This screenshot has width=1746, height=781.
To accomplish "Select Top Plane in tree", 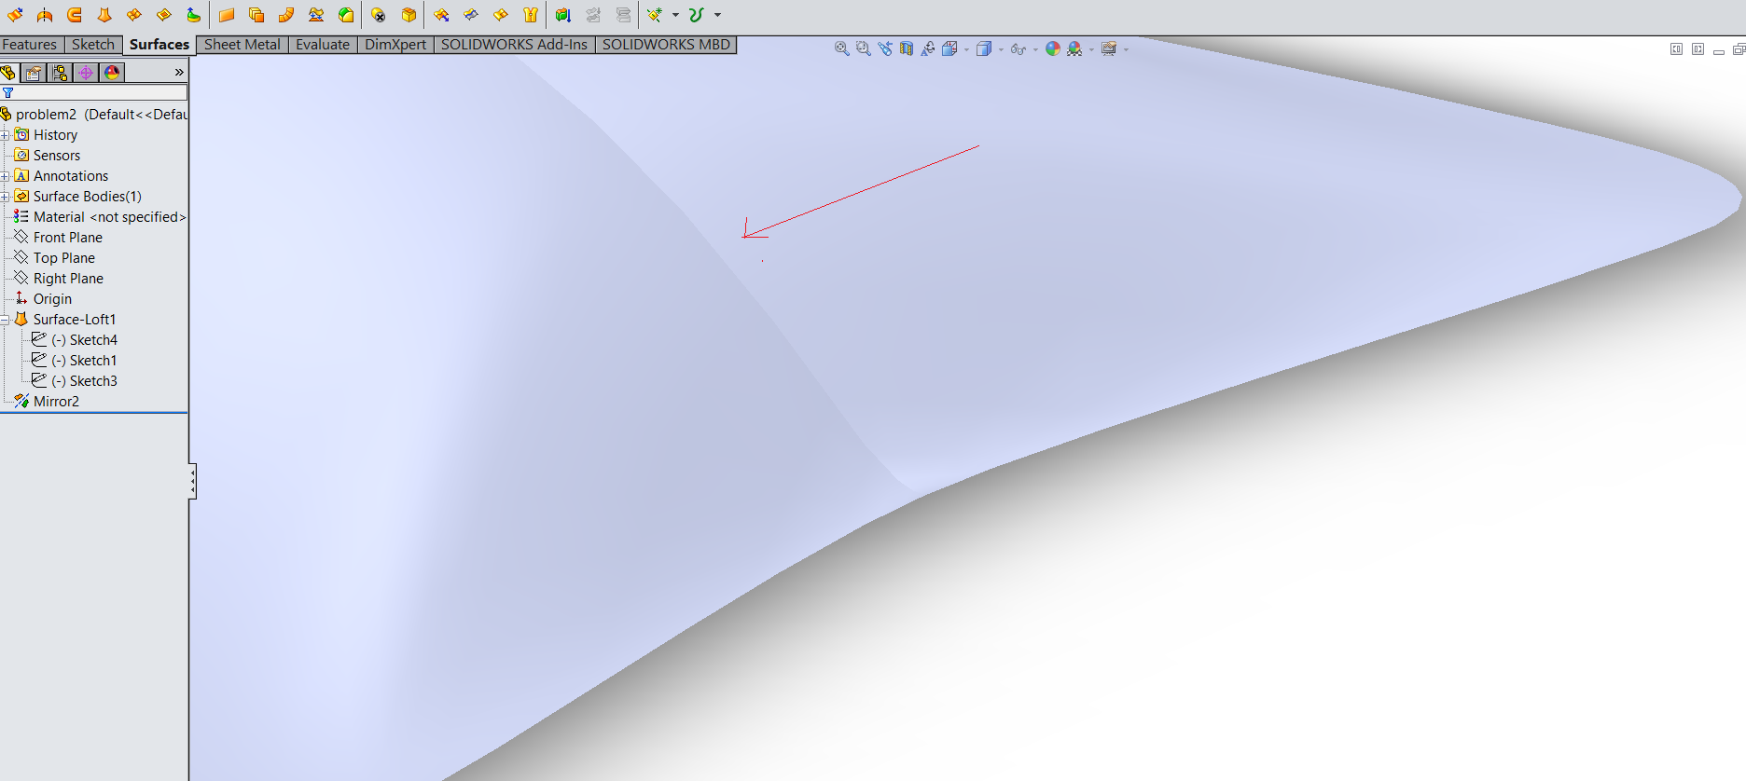I will coord(54,258).
